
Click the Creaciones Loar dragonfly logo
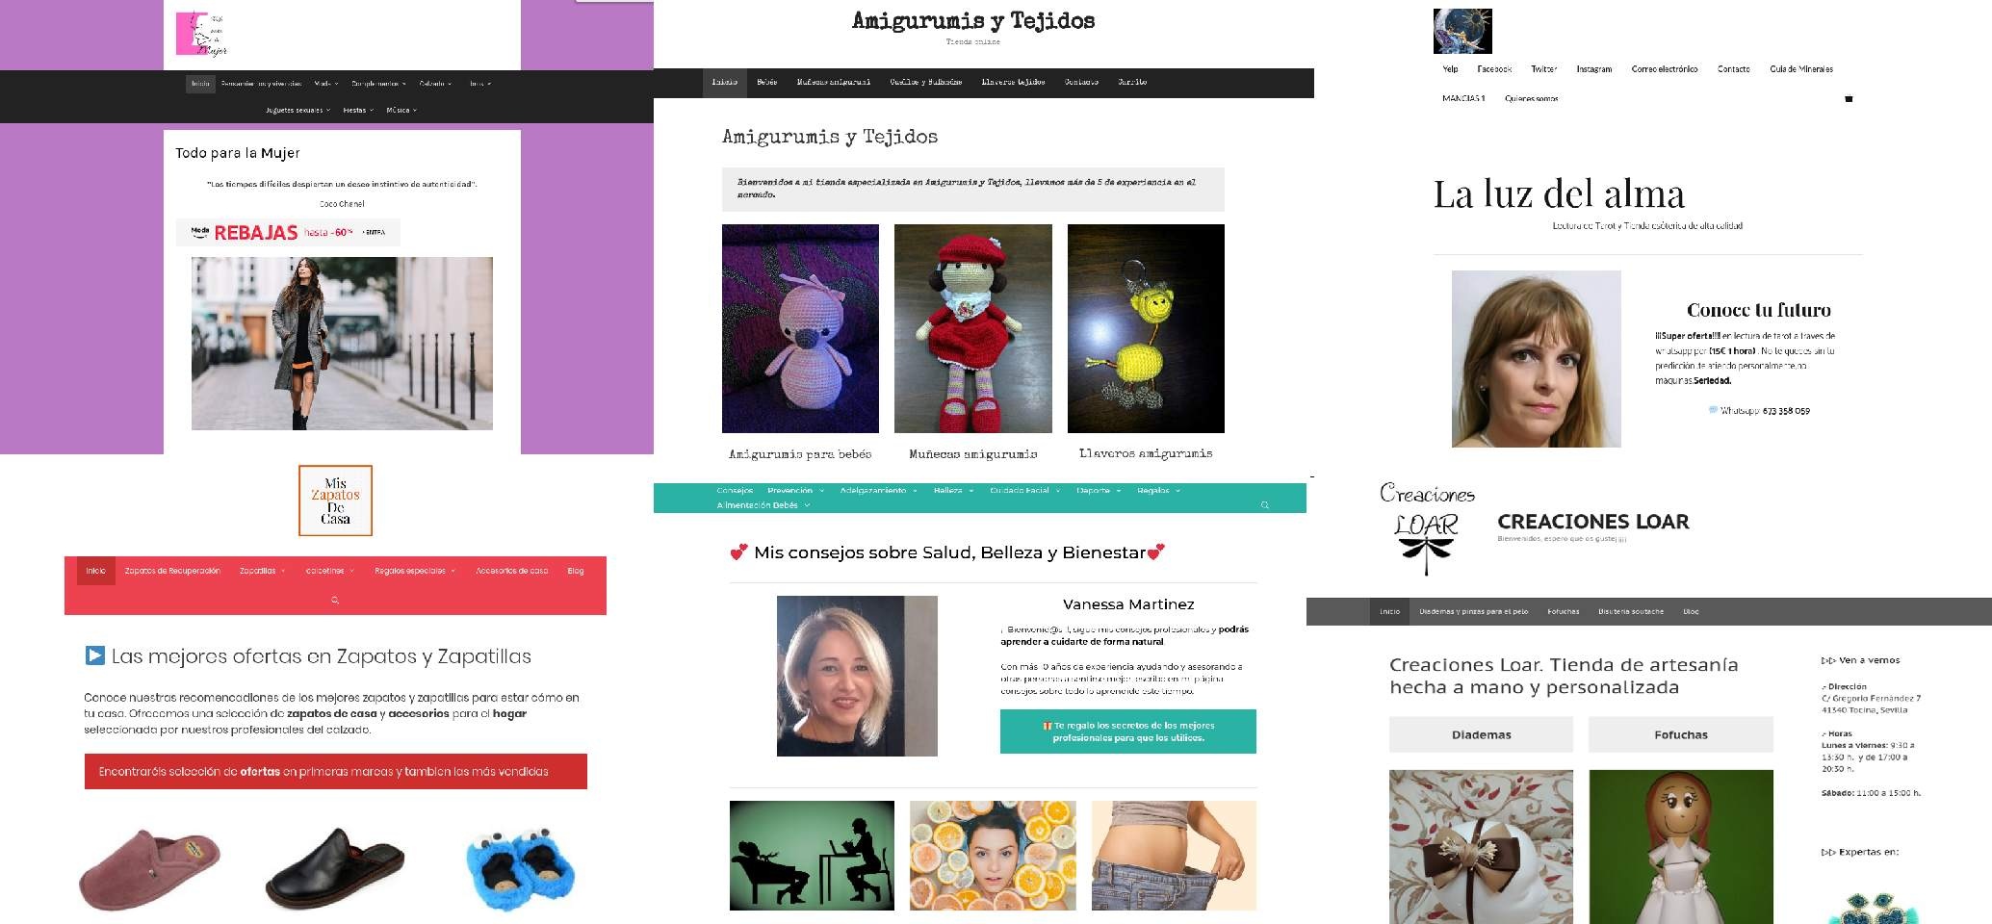pyautogui.click(x=1427, y=529)
